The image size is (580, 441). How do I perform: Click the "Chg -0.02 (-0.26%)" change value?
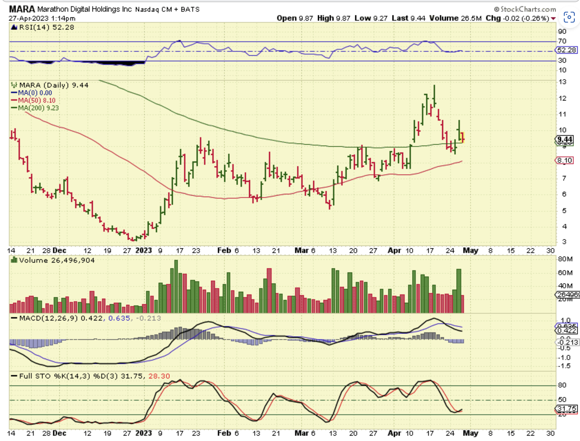pyautogui.click(x=517, y=18)
